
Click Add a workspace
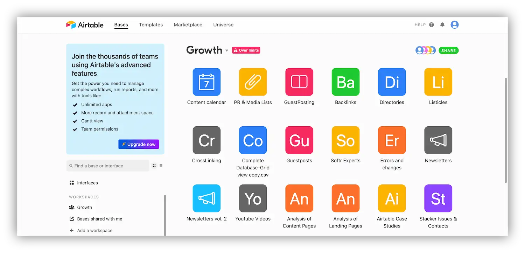pyautogui.click(x=91, y=230)
